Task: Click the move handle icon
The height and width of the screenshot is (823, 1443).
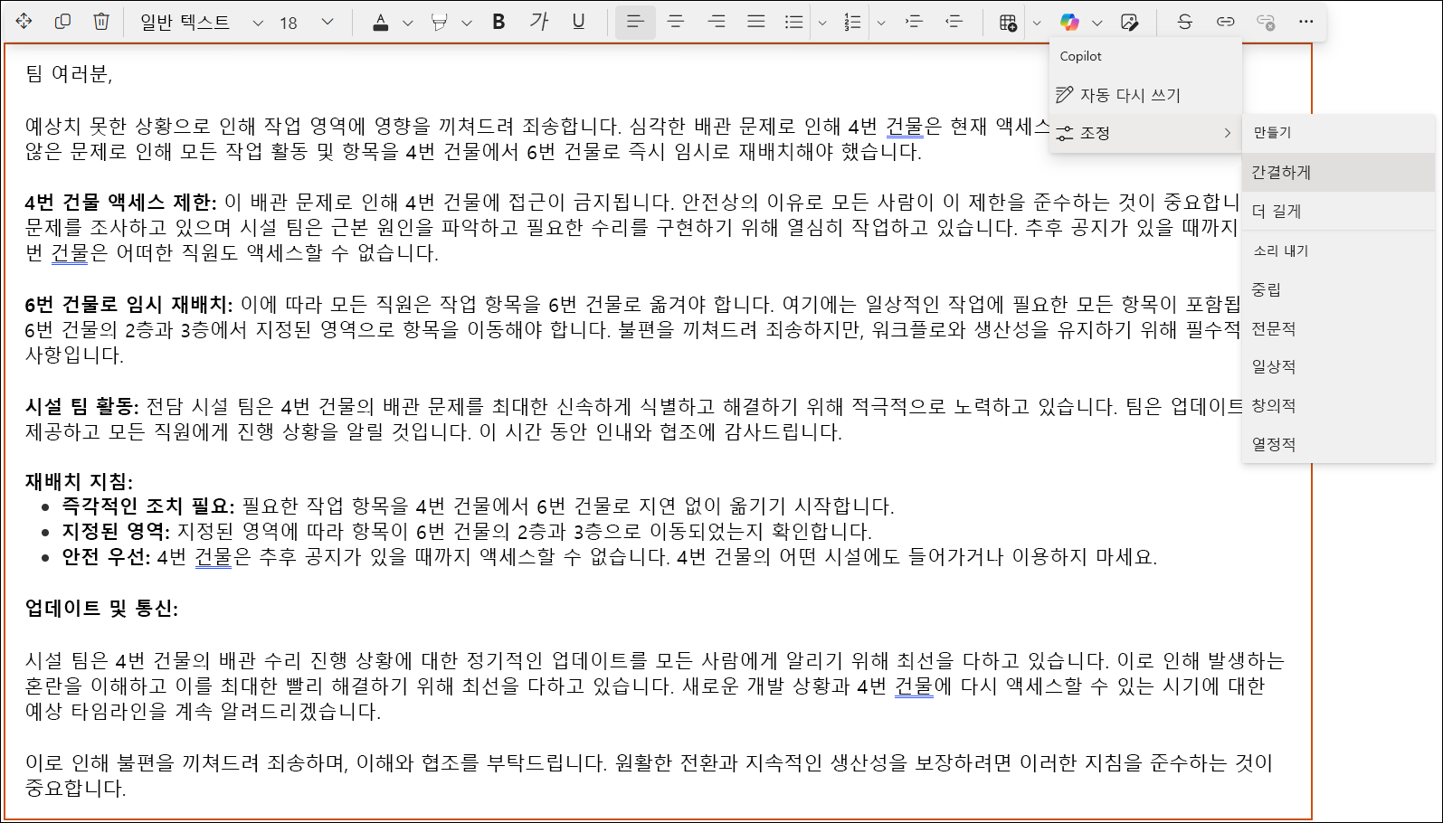Action: click(24, 21)
